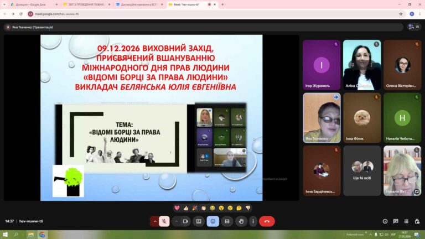Open camera video settings arrow

176,221
